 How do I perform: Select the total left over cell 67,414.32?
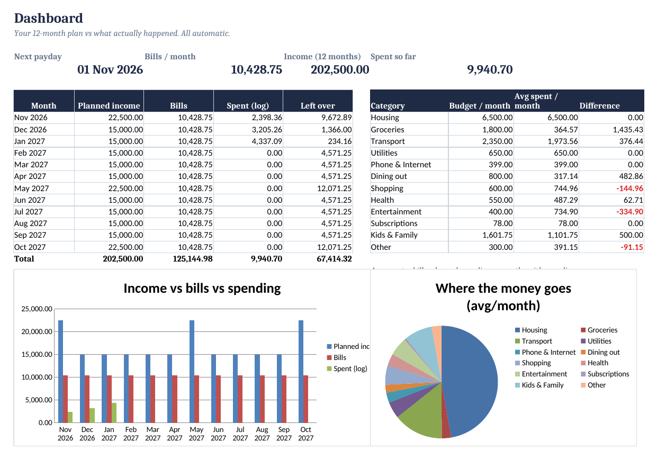(318, 259)
